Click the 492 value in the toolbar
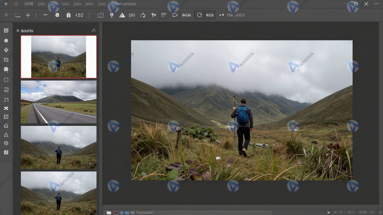This screenshot has width=383, height=215. pyautogui.click(x=79, y=15)
